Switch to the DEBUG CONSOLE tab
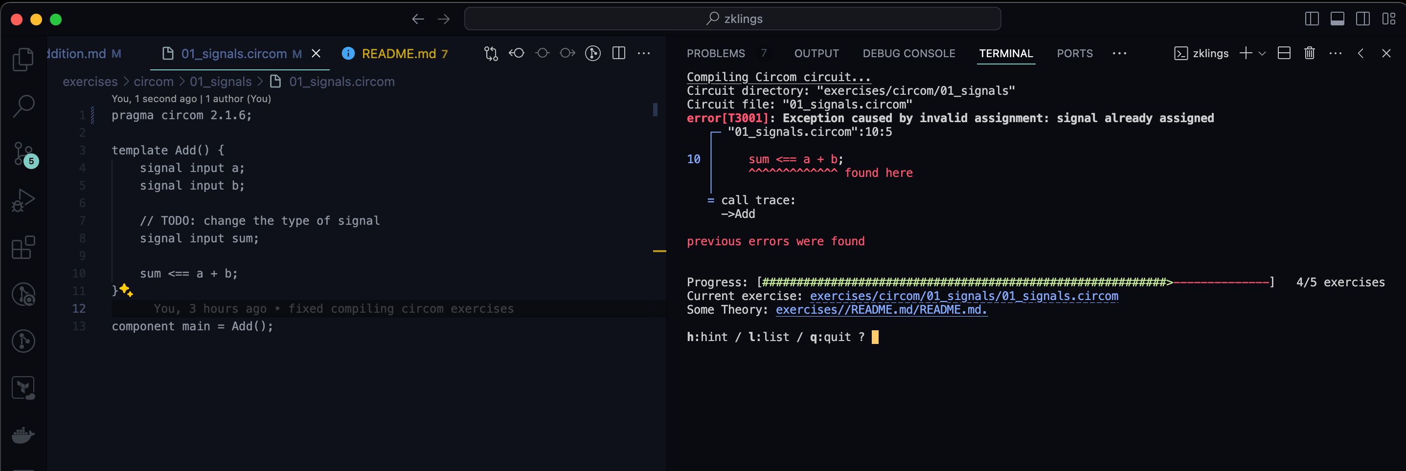This screenshot has width=1406, height=471. click(909, 53)
